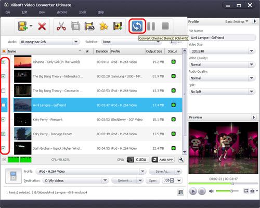260x208 pixels.
Task: Open the Effects stars icon
Action: click(x=103, y=27)
